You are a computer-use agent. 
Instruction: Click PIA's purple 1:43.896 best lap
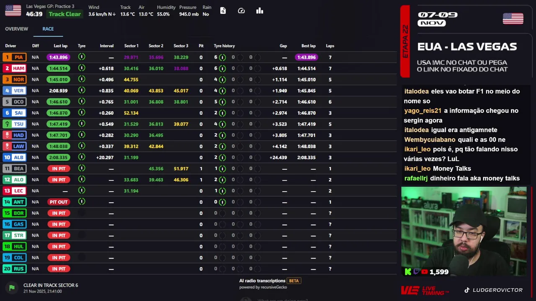(x=306, y=57)
